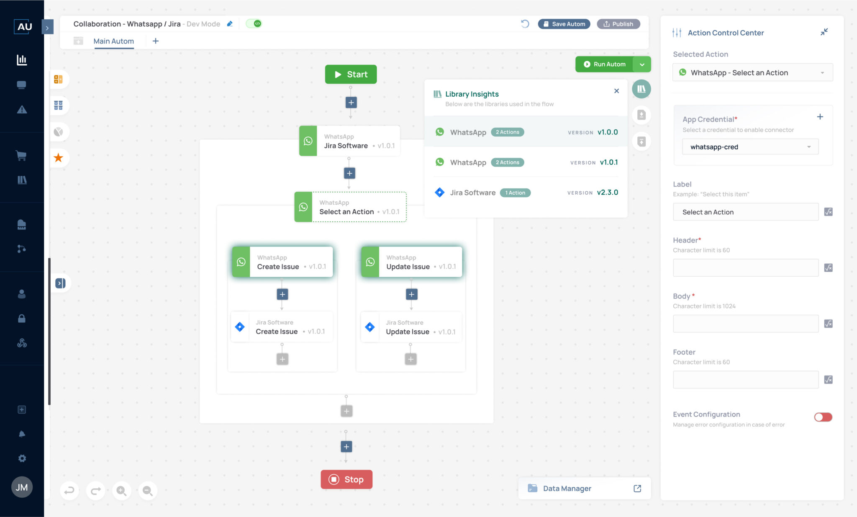
Task: Close the Library Insights popup
Action: click(616, 91)
